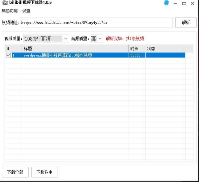Open the 设置 menu

click(26, 11)
